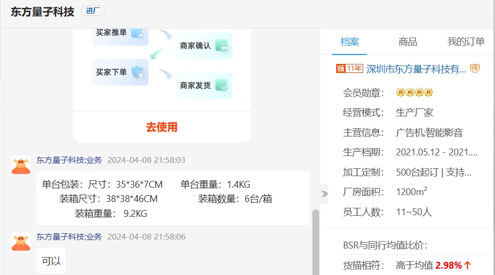
Task: Click the member medal icons
Action: 414,93
